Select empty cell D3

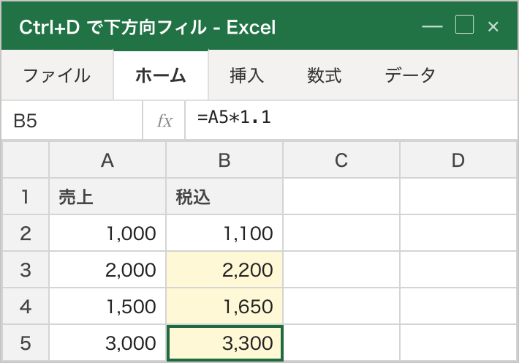(458, 269)
